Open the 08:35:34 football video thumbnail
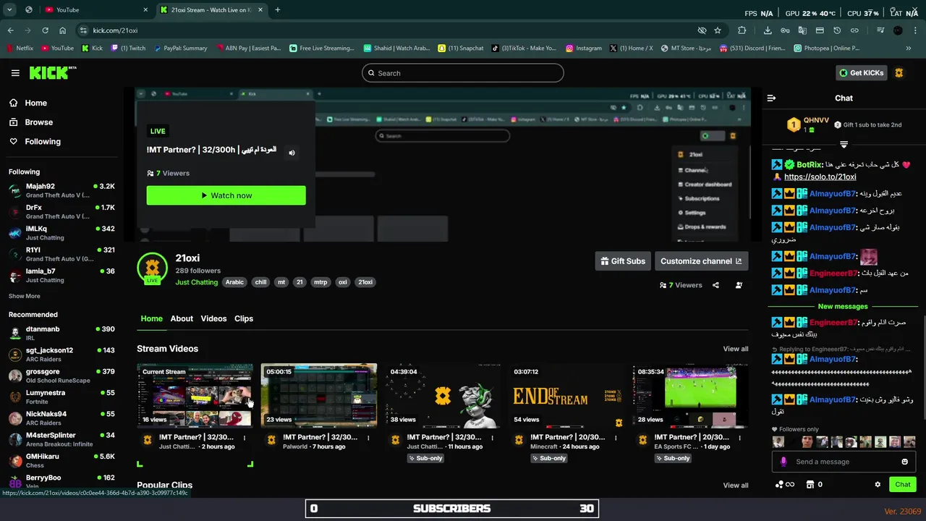926x521 pixels. 691,395
